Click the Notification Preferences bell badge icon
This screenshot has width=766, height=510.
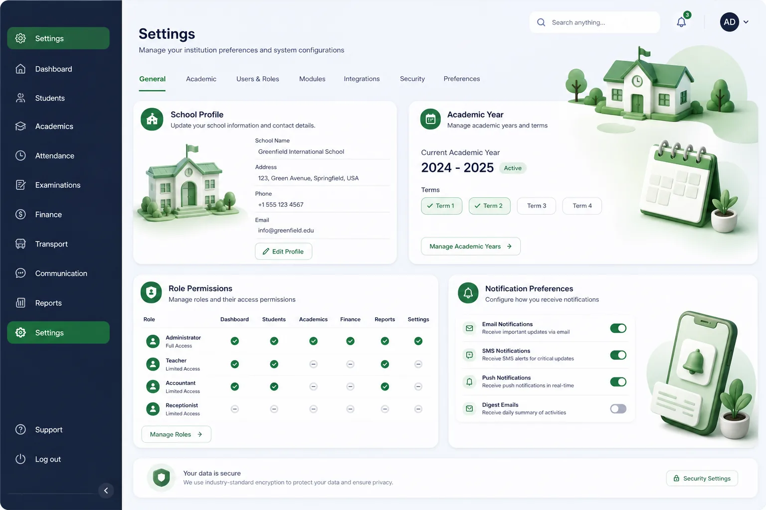point(468,293)
